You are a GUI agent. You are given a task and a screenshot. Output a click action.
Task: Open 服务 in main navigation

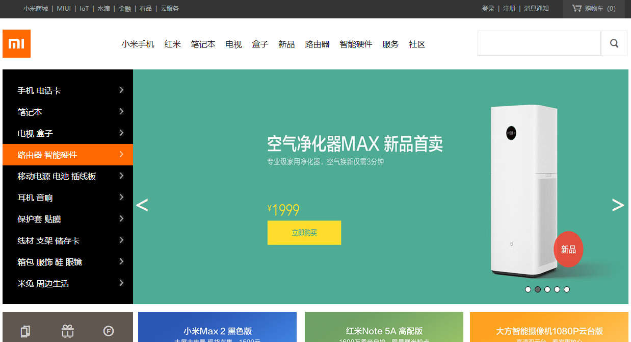click(390, 44)
